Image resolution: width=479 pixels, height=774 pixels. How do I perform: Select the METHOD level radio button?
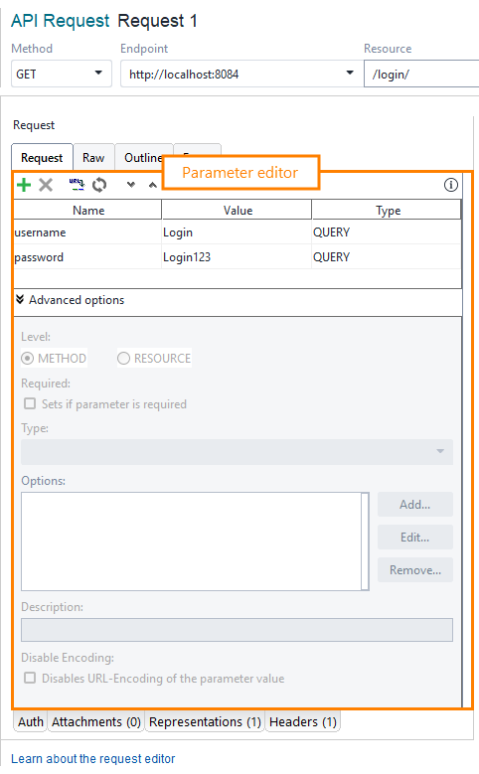coord(28,359)
